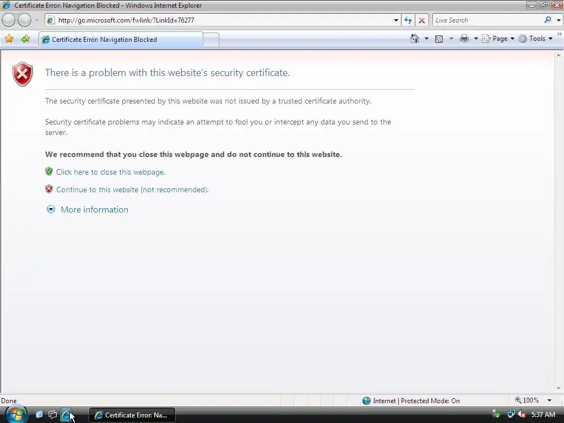This screenshot has height=423, width=564.
Task: Click the 100% zoom level button
Action: (527, 400)
